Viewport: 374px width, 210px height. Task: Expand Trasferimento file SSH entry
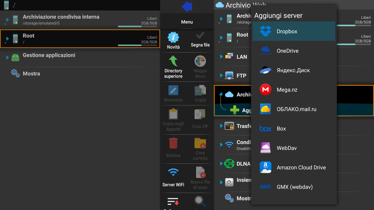[221, 126]
